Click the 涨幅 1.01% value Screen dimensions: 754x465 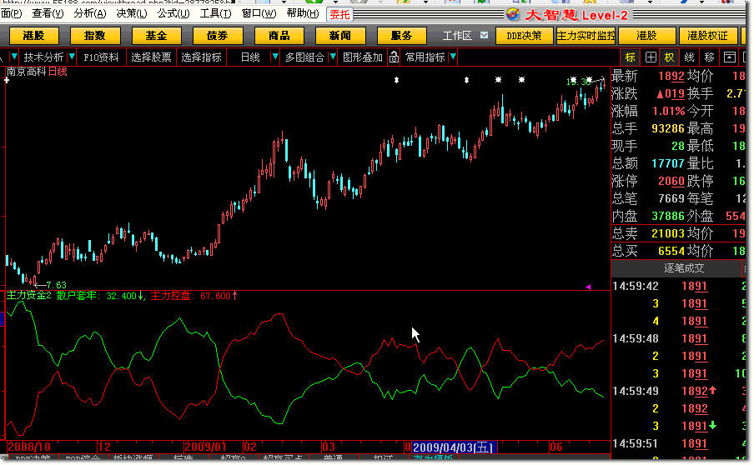pyautogui.click(x=668, y=111)
